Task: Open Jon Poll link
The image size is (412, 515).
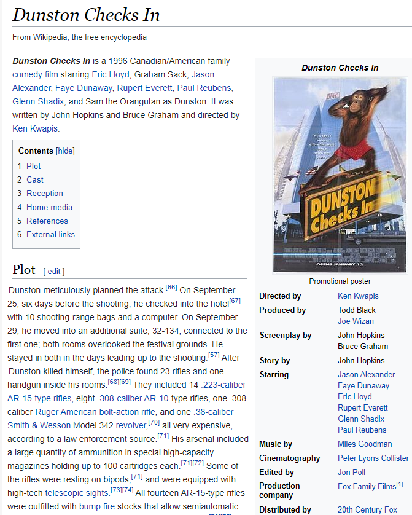Action: (352, 473)
